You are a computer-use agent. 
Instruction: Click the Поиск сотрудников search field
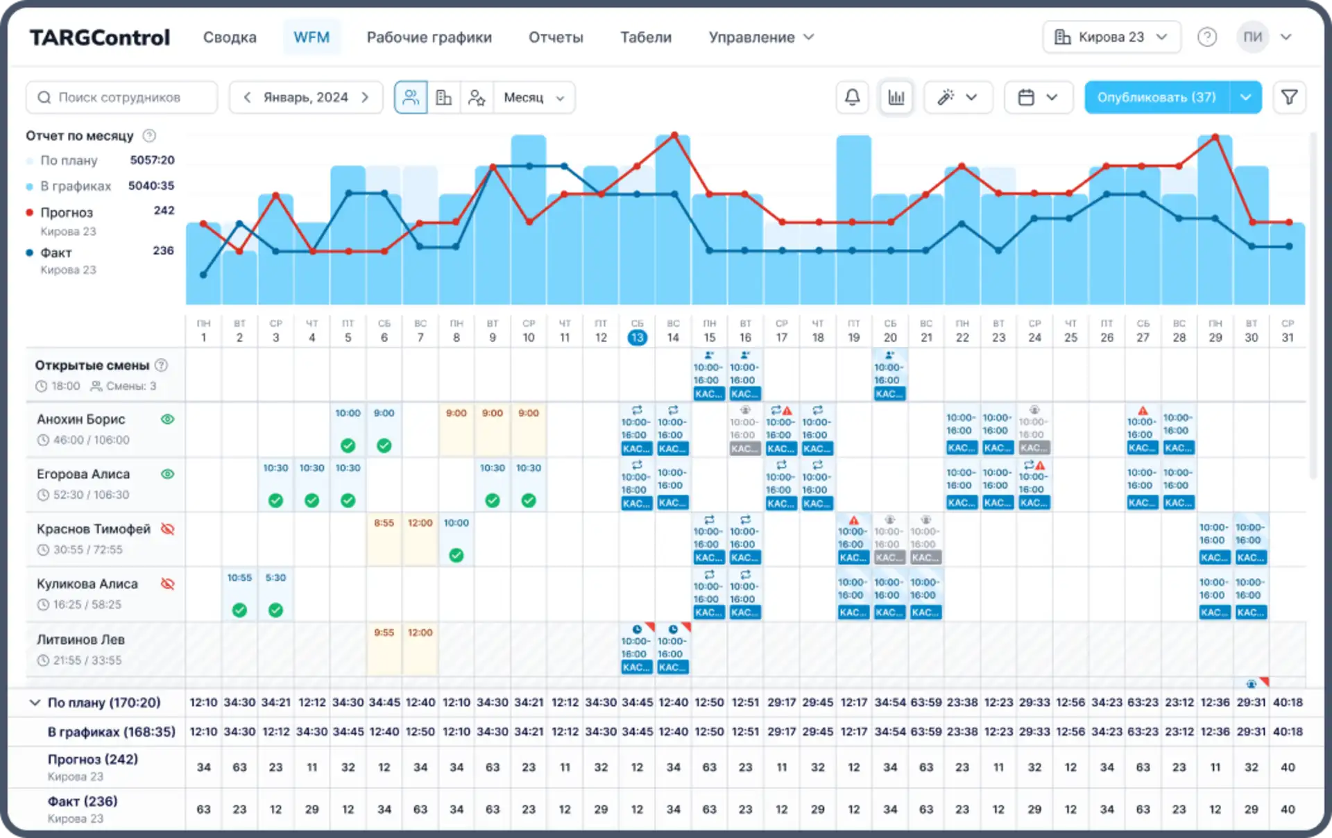tap(122, 97)
